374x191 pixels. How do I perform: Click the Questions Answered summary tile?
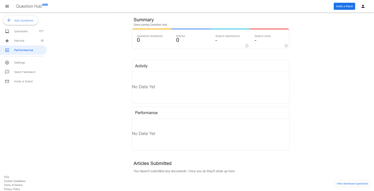pos(152,39)
